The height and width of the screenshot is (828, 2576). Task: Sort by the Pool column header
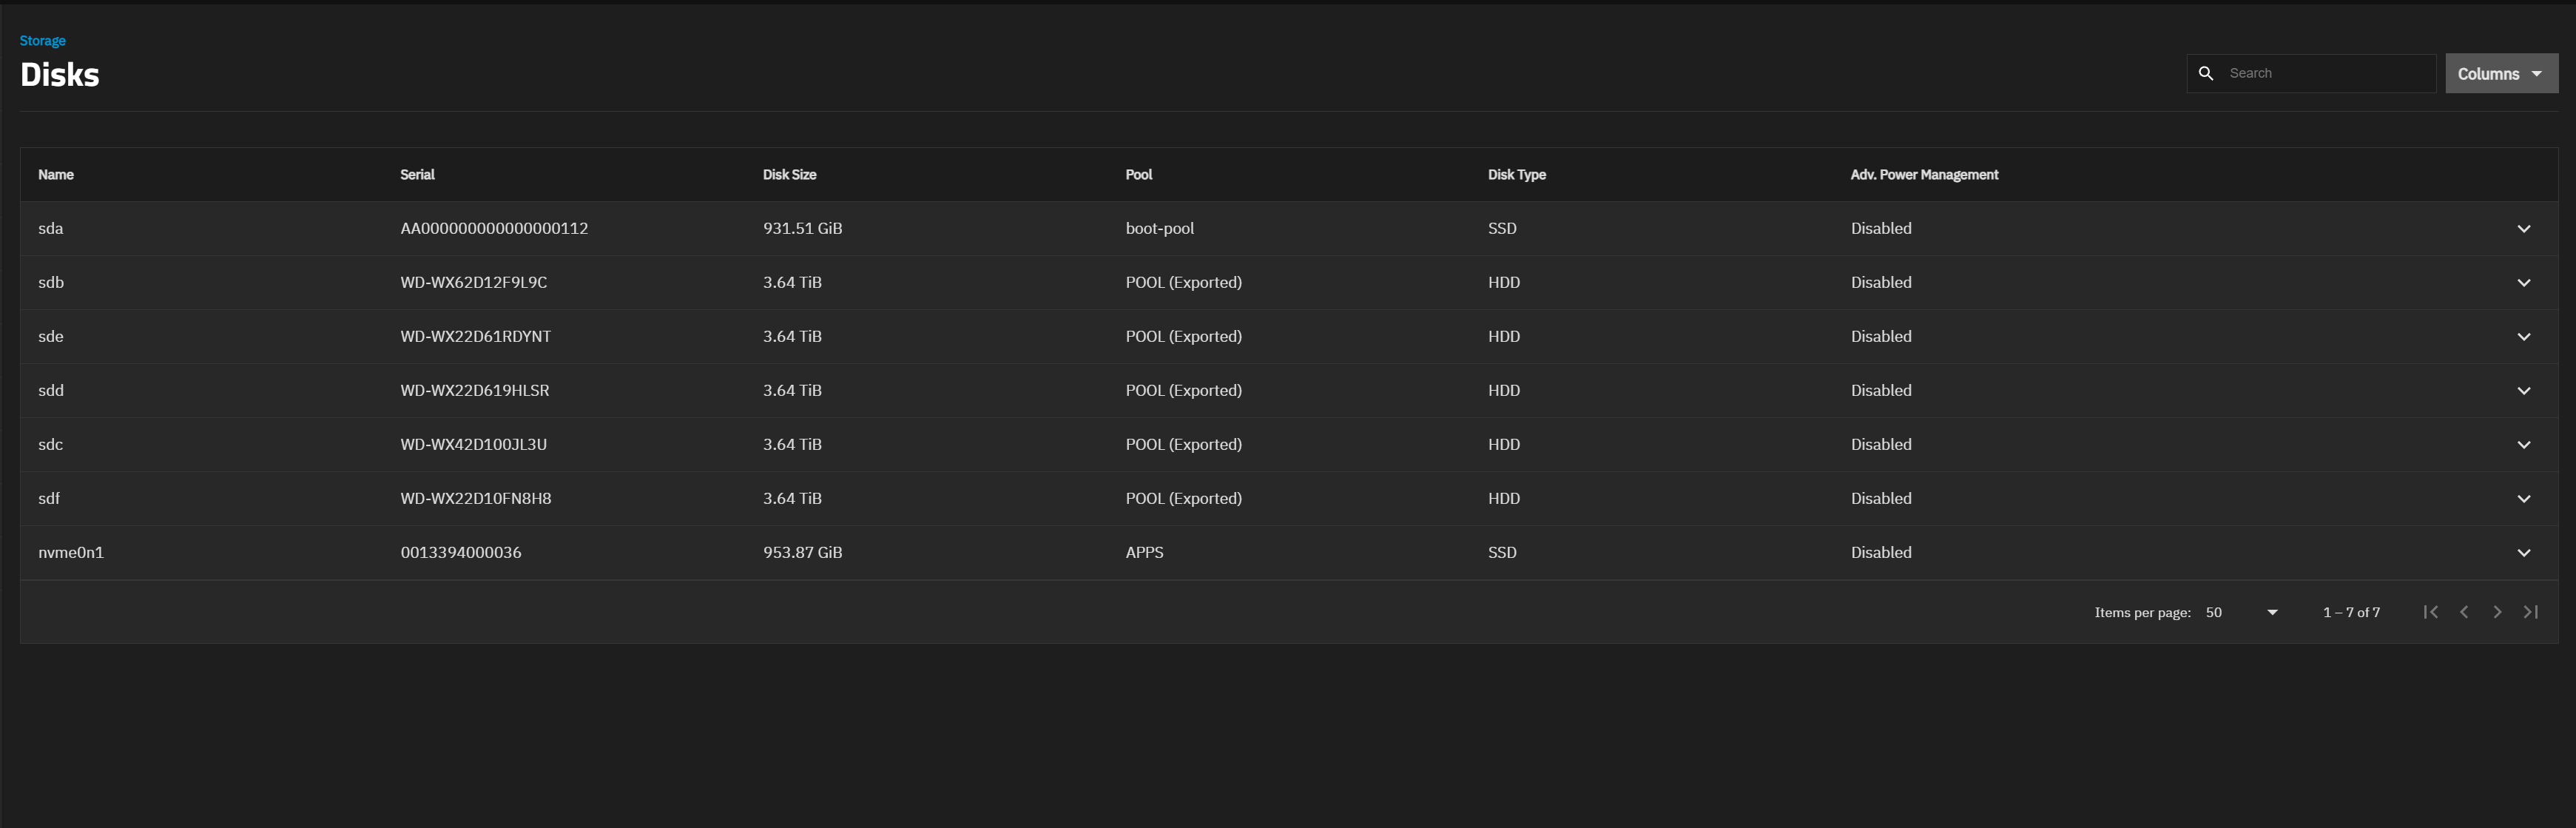[x=1138, y=175]
